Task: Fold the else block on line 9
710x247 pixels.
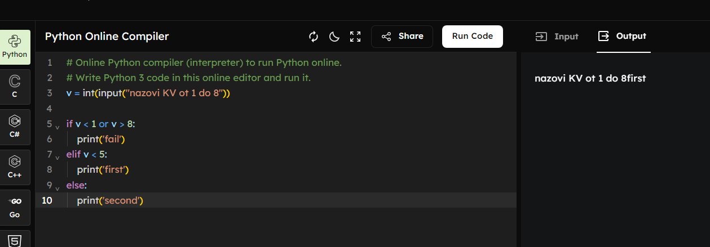Action: point(58,186)
